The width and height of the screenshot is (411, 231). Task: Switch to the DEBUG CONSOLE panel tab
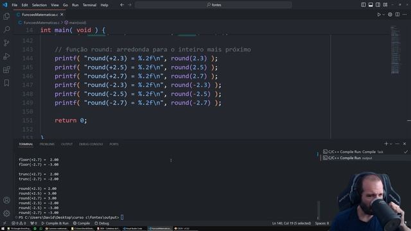[91, 144]
